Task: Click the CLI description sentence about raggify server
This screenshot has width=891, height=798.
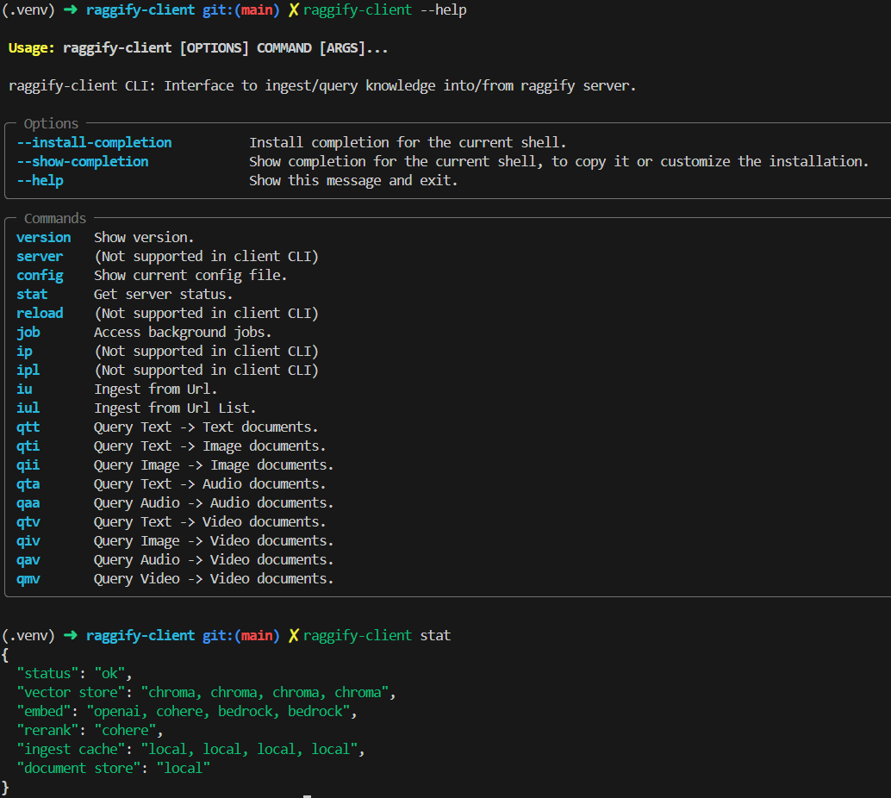Action: point(322,86)
